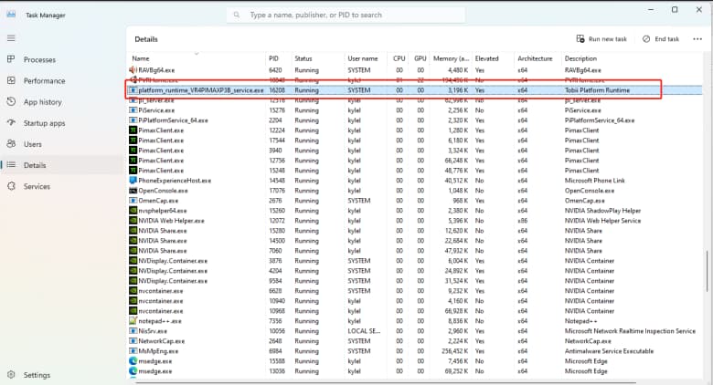This screenshot has height=385, width=713.
Task: Click the Task Manager app icon
Action: [11, 15]
